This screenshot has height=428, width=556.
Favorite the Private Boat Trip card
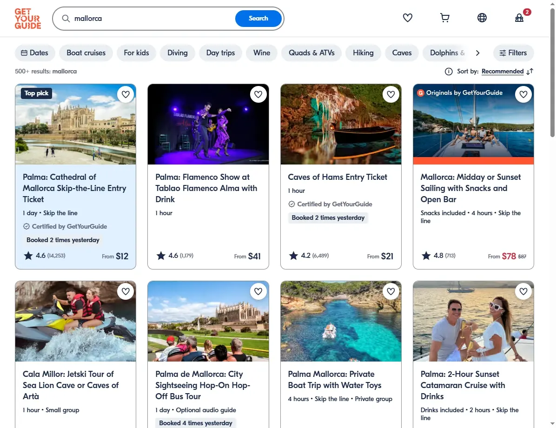click(391, 291)
